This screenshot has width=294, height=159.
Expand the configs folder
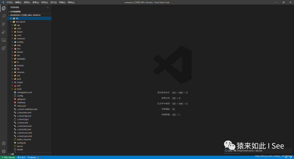point(29,42)
